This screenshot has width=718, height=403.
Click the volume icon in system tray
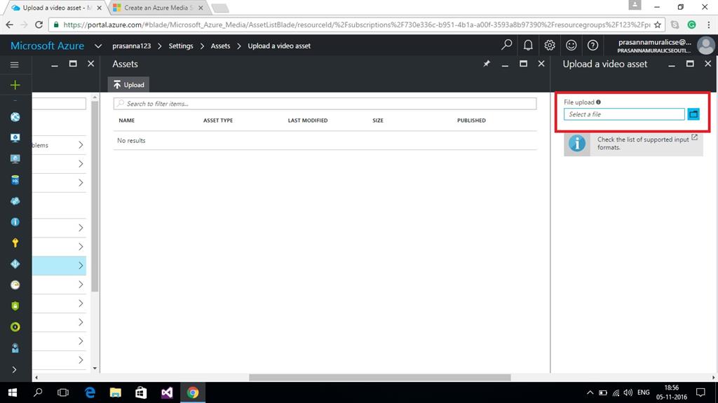628,392
